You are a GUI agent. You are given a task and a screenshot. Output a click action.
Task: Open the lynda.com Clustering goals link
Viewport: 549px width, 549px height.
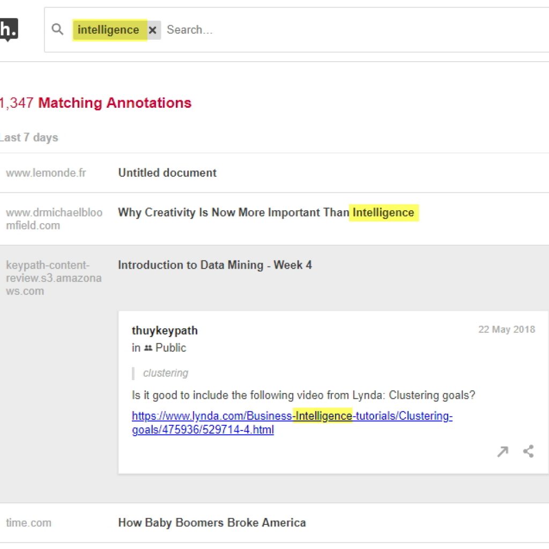(292, 422)
